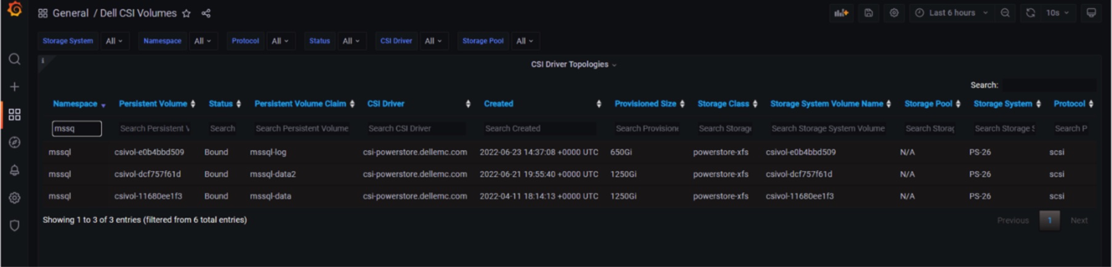Focus the Search CSI Driver field

[x=416, y=129]
